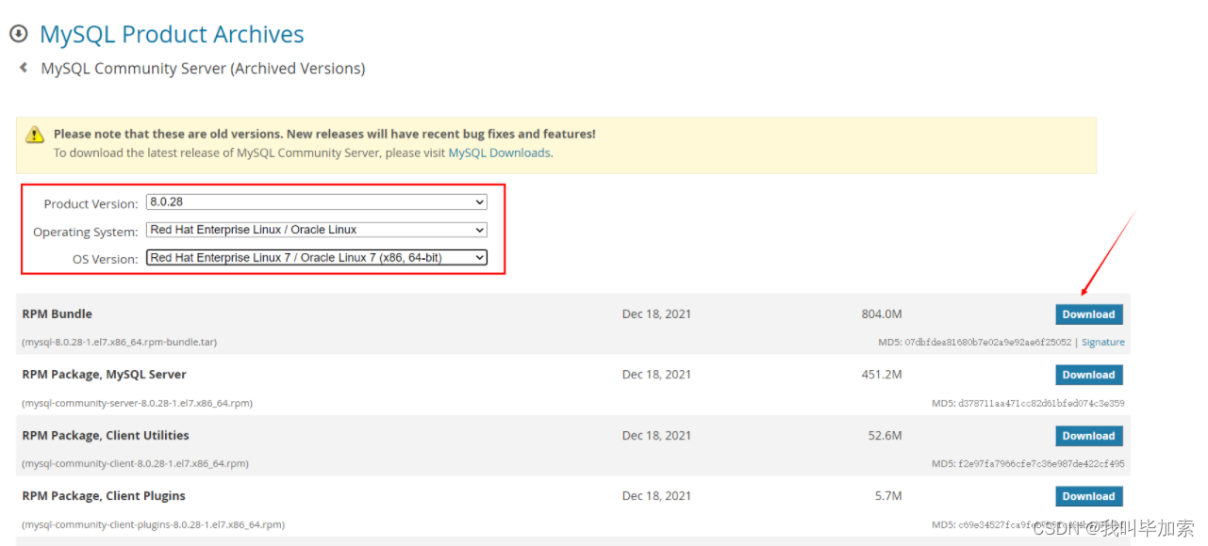Open the OS Version dropdown

317,257
